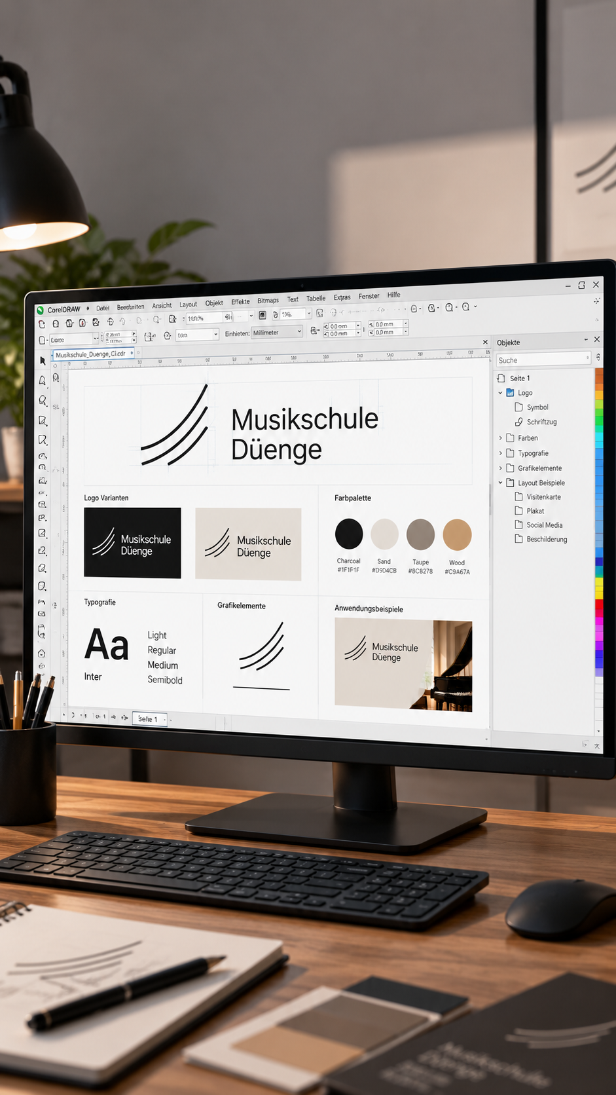The height and width of the screenshot is (1095, 616).
Task: Select the black logo variant thumbnail
Action: (x=132, y=543)
